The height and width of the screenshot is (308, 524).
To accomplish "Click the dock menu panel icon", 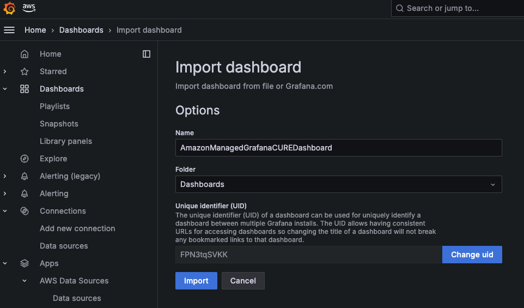I will pos(147,54).
